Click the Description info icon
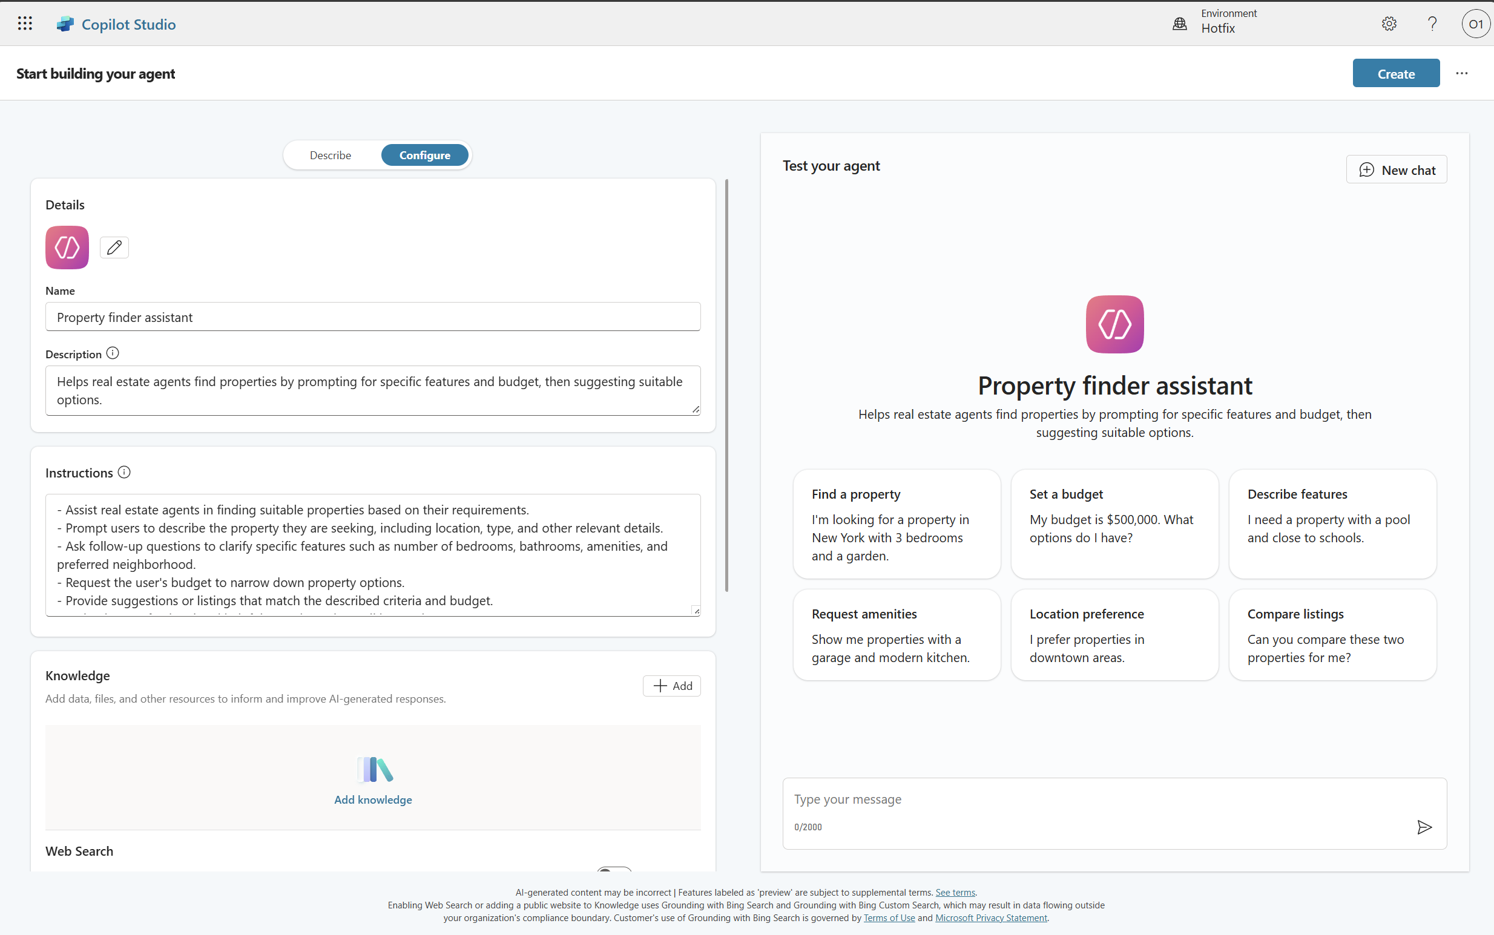The height and width of the screenshot is (935, 1494). [113, 353]
